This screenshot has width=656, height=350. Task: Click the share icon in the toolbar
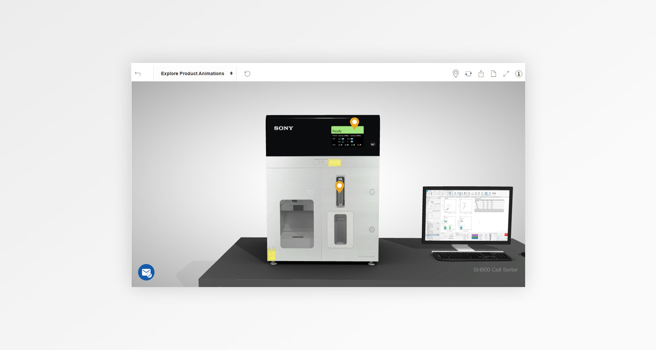pyautogui.click(x=481, y=73)
